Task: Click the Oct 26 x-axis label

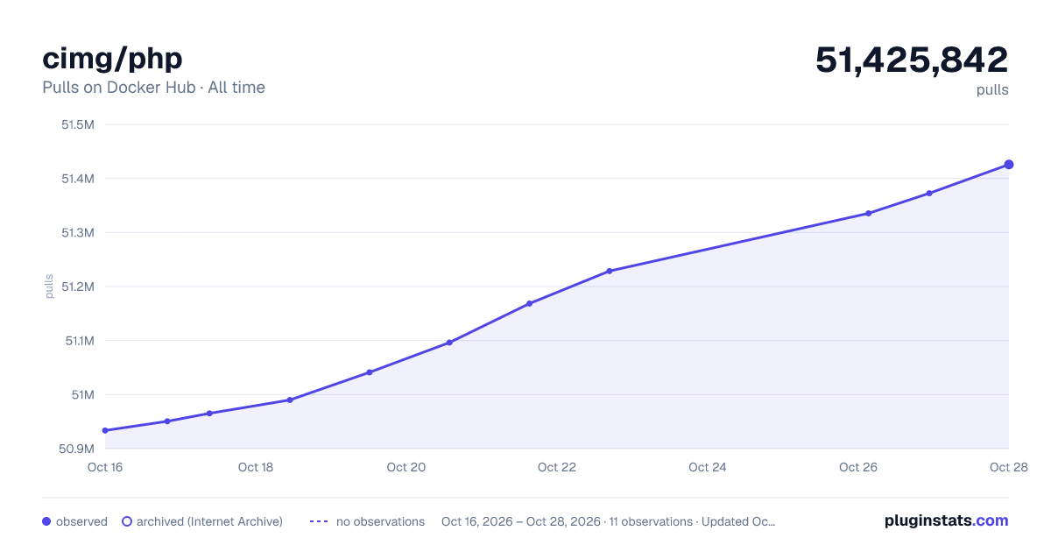Action: click(858, 467)
